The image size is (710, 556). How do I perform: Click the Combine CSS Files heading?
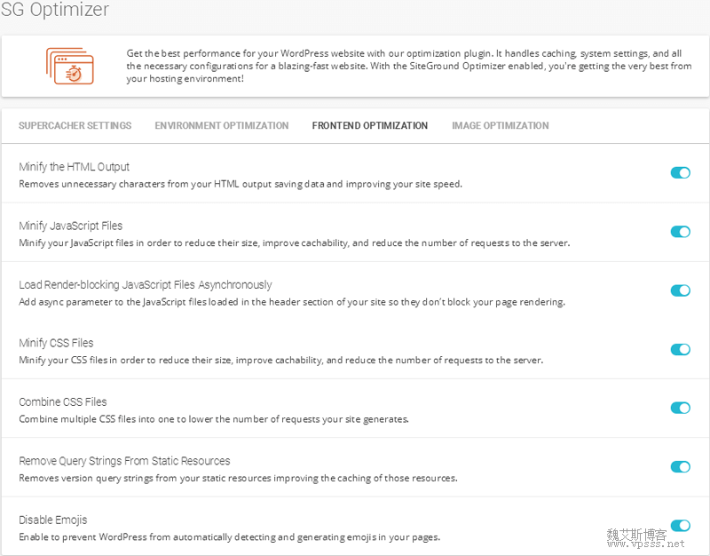[63, 402]
